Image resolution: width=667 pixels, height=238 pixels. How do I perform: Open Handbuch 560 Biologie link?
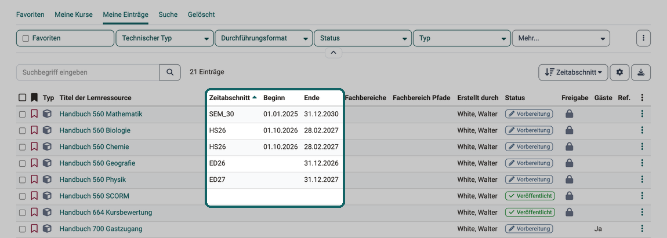(x=95, y=130)
